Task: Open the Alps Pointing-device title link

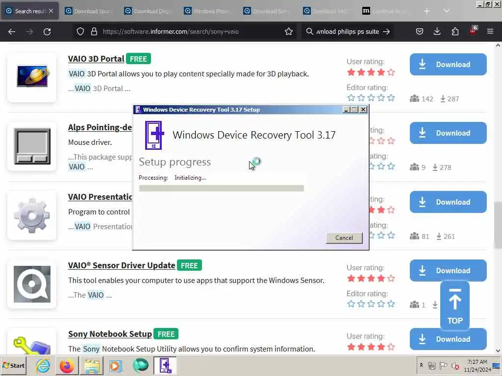Action: point(100,128)
